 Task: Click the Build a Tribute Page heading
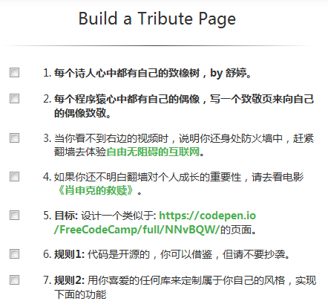pyautogui.click(x=157, y=19)
